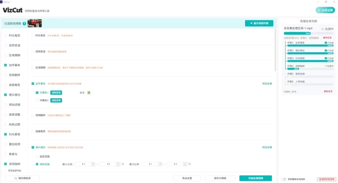The height and width of the screenshot is (183, 338).
Task: Uncheck the 加字幕条 section checkbox in main panel
Action: [33, 83]
